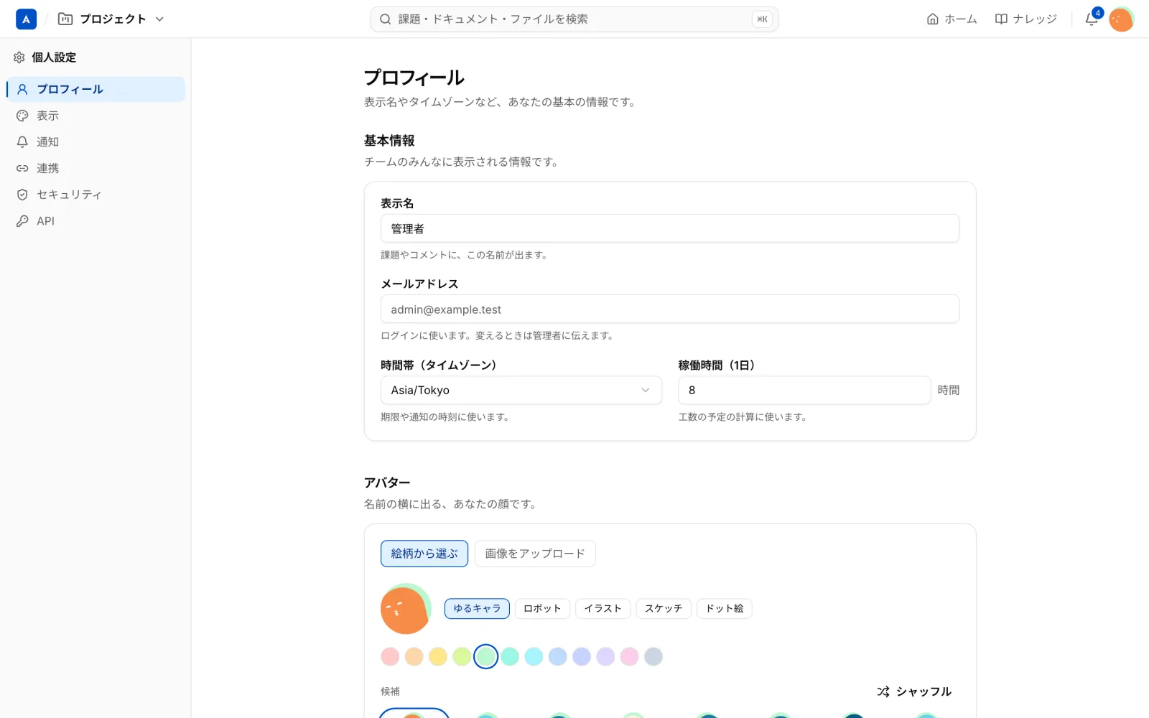Open API settings in the sidebar
The image size is (1149, 718).
pos(96,221)
